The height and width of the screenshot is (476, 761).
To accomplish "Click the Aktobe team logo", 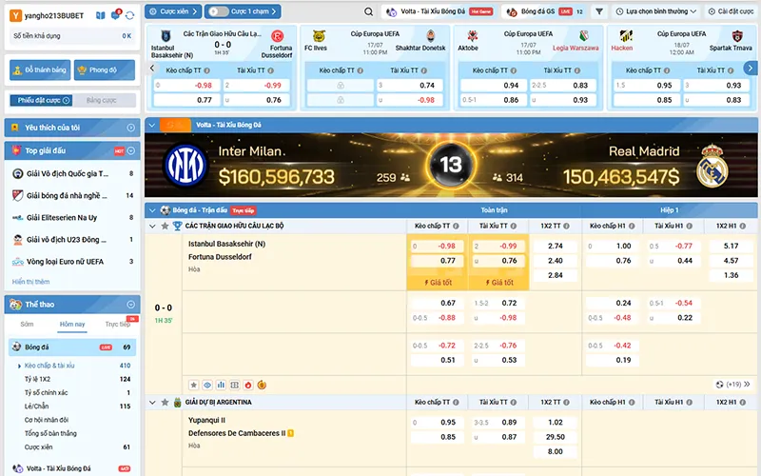I will click(472, 35).
